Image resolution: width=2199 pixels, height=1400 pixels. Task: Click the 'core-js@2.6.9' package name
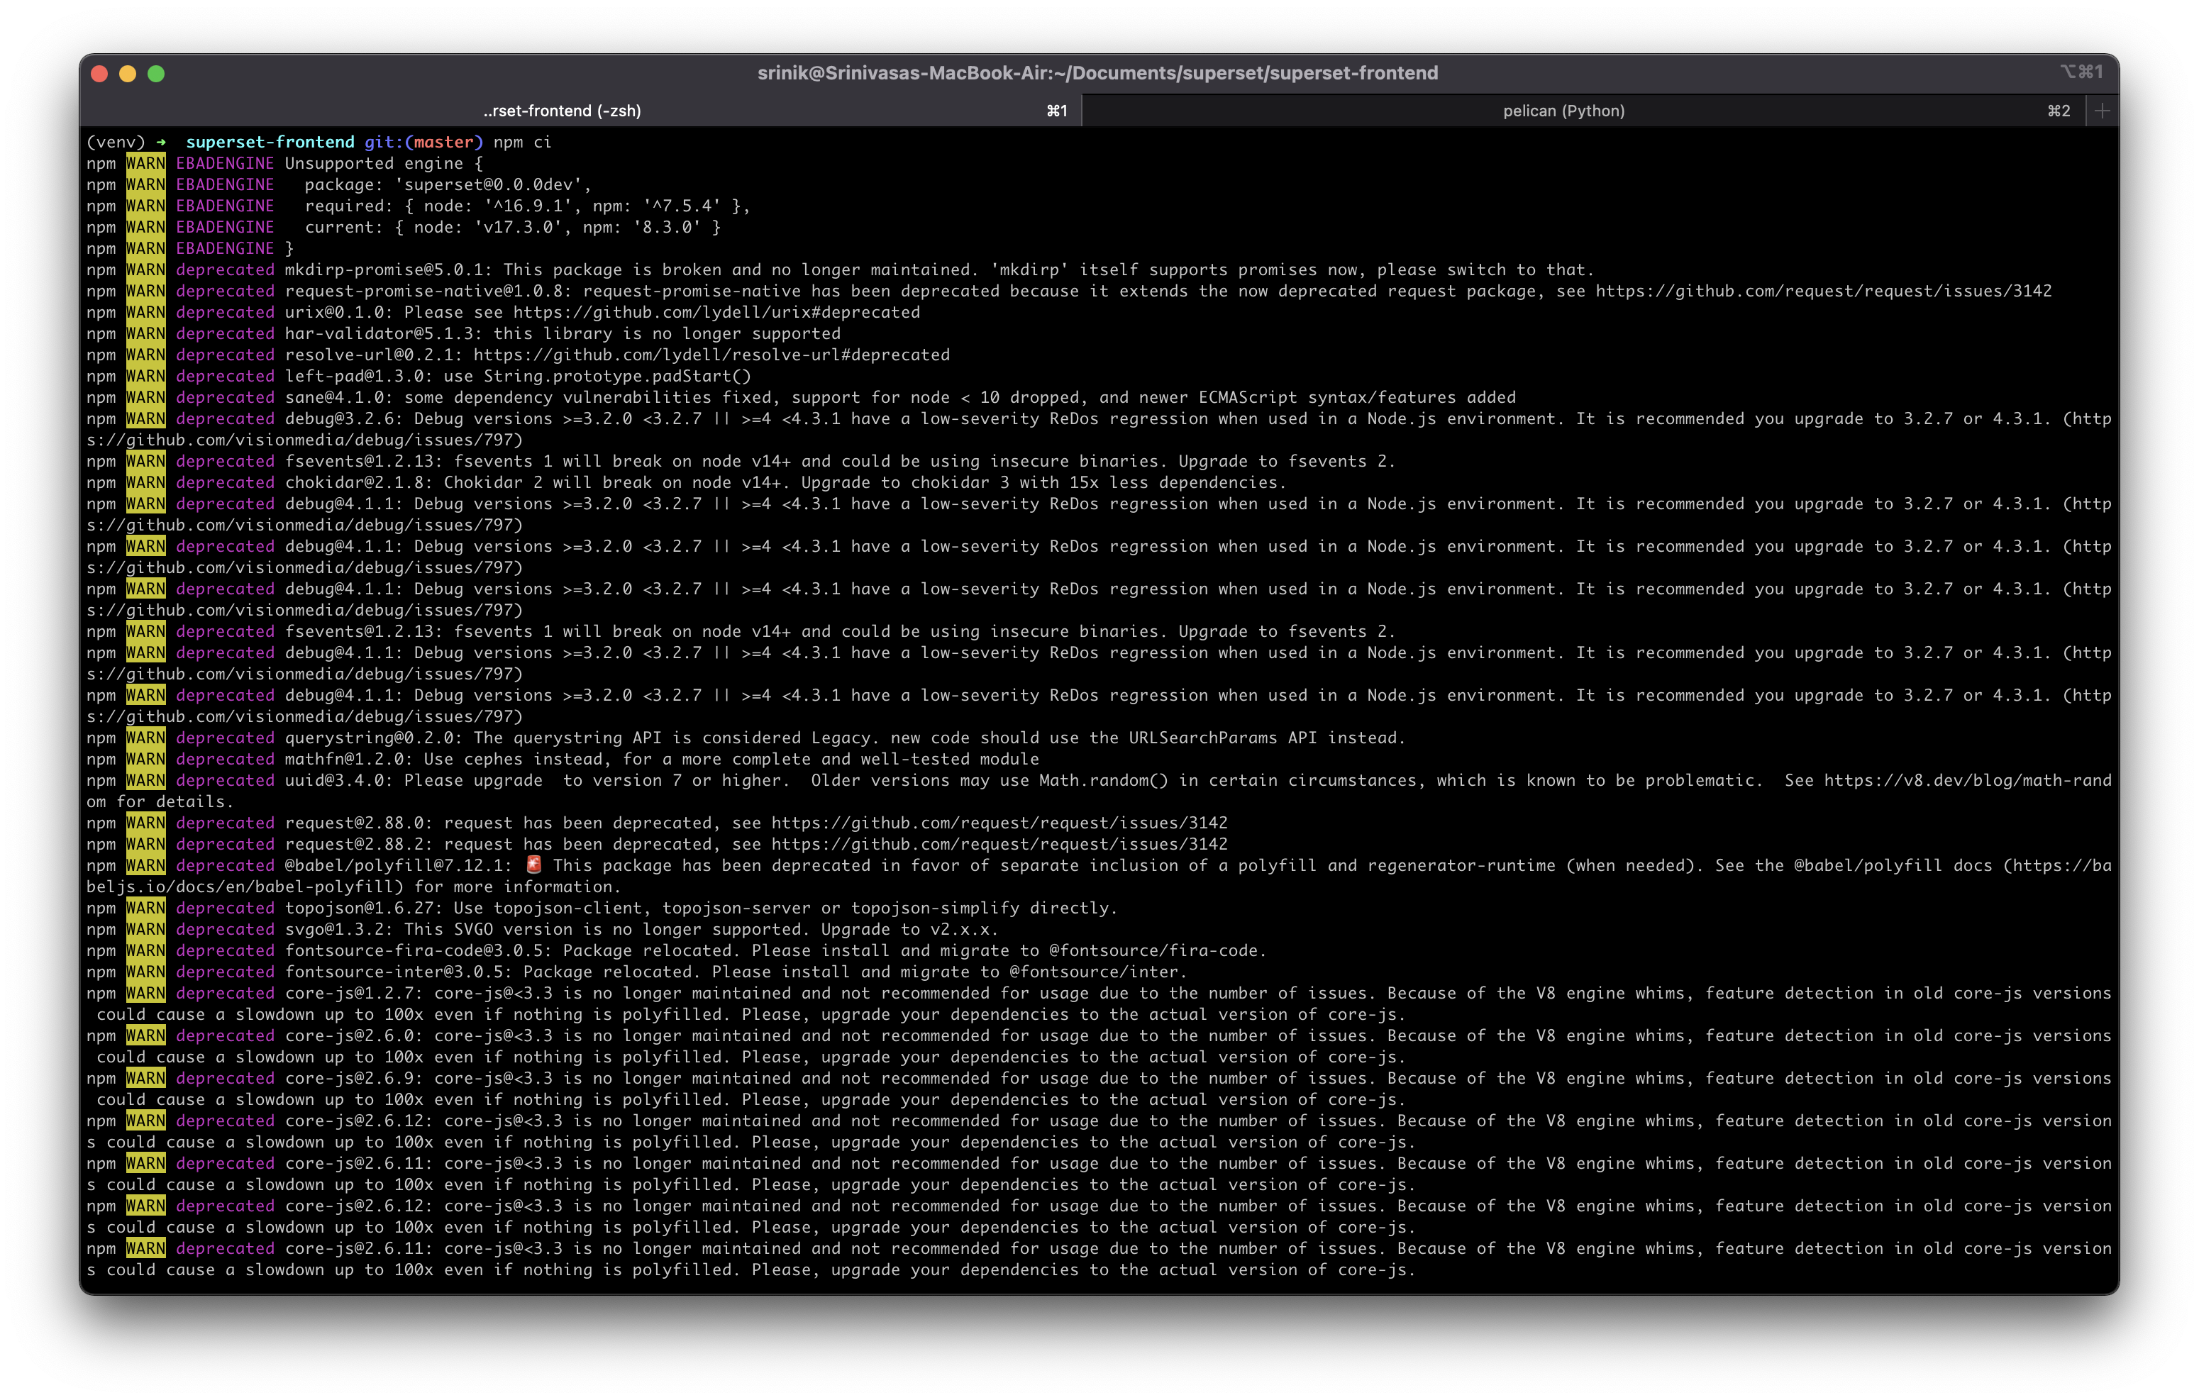355,1077
